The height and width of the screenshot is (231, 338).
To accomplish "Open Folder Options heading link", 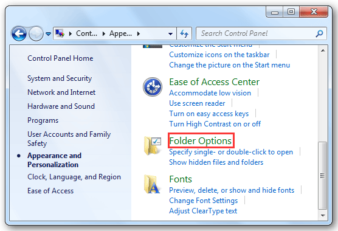I will (201, 141).
